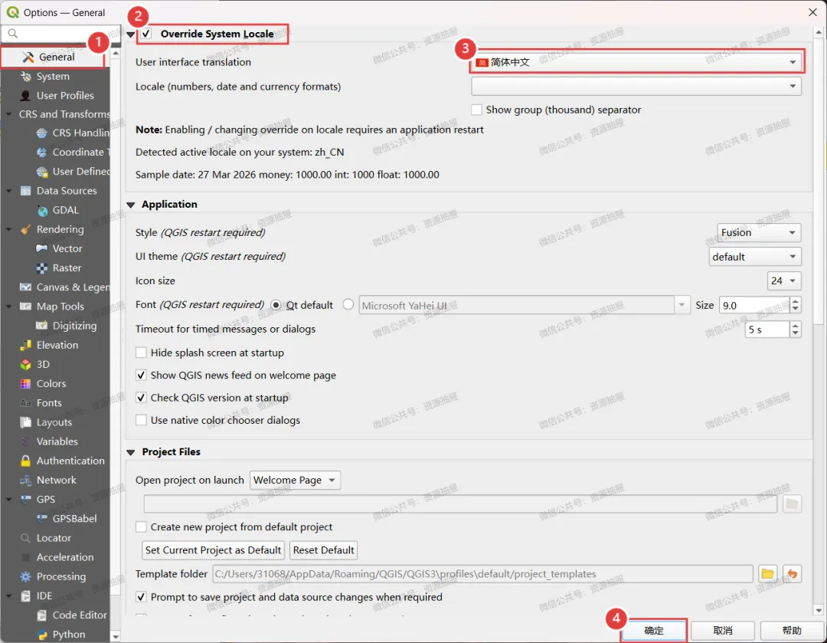The image size is (827, 643).
Task: Click the font Size 9.0 field
Action: pos(754,306)
